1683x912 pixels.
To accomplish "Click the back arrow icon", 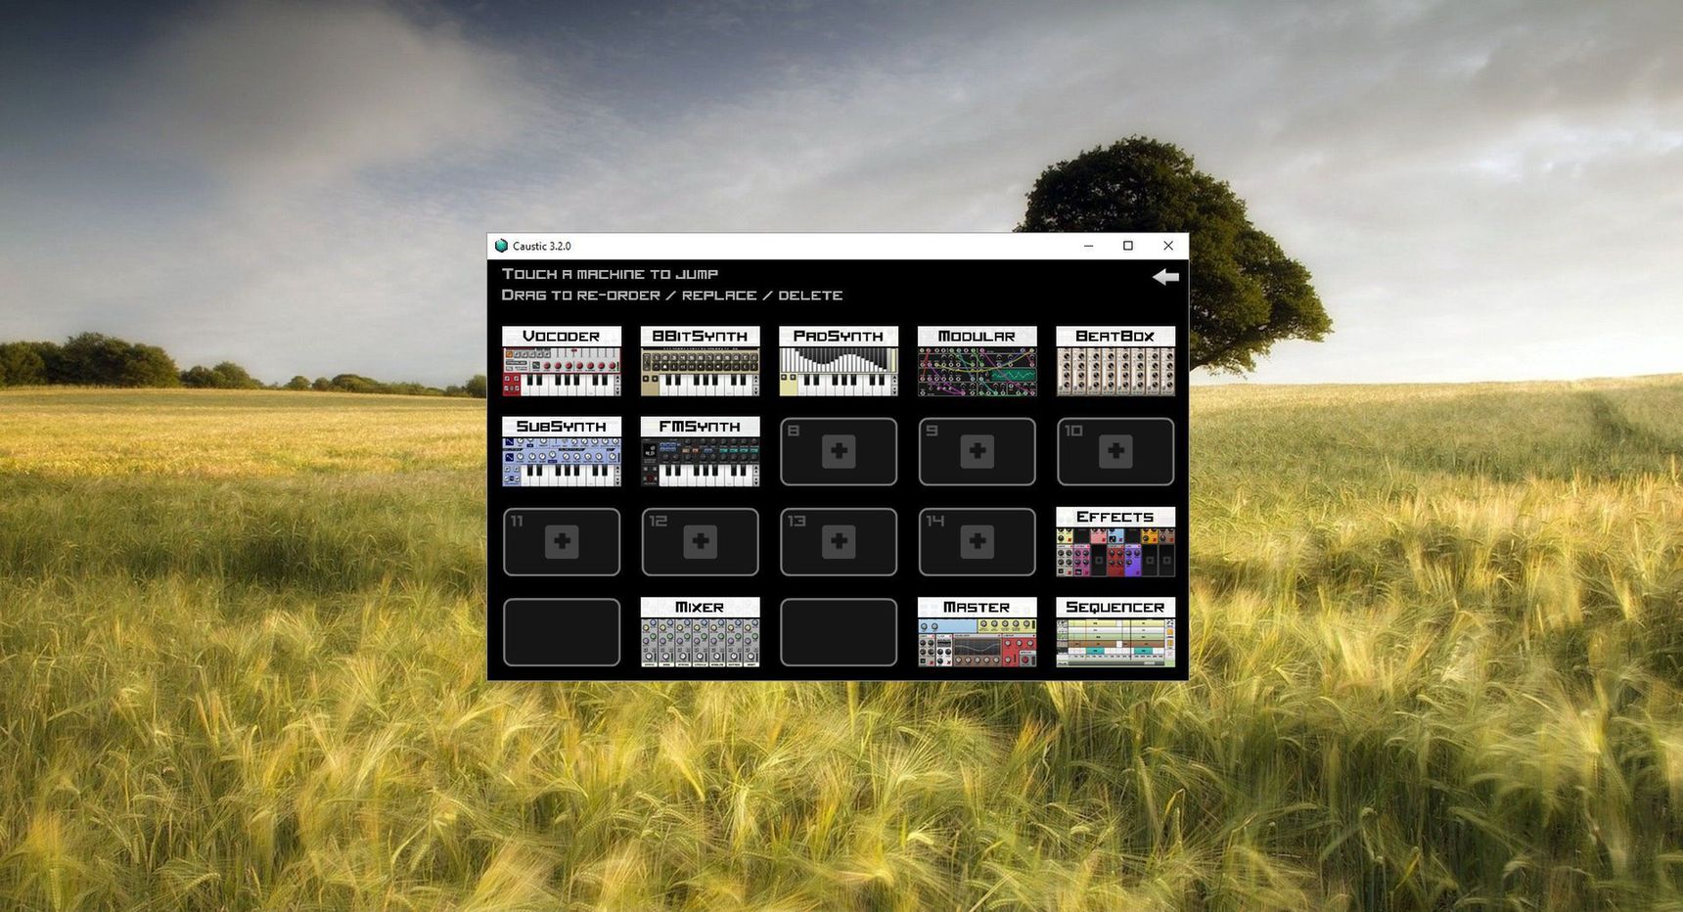I will [x=1165, y=277].
